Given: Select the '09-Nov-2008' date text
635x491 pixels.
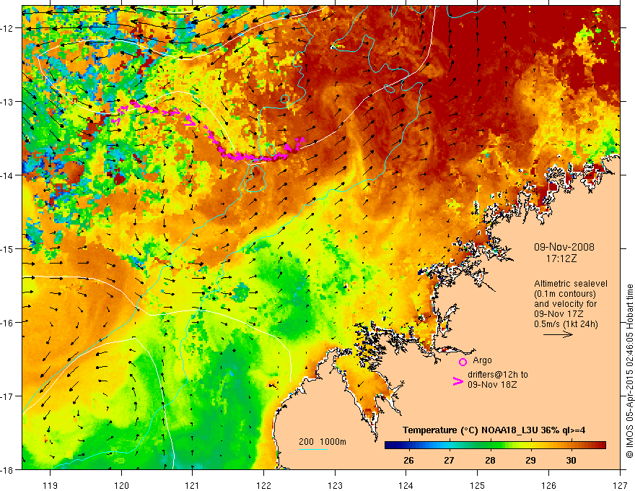Looking at the screenshot, I should point(564,247).
